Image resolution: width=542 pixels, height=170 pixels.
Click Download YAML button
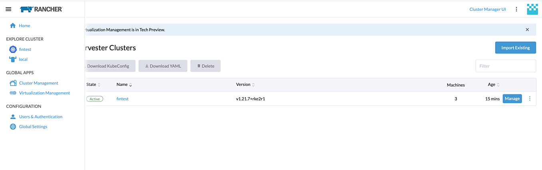[163, 66]
